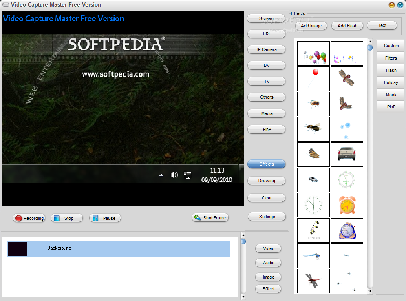406x301 pixels.
Task: Pick the brown moth with raised wings effect
Action: (347, 104)
